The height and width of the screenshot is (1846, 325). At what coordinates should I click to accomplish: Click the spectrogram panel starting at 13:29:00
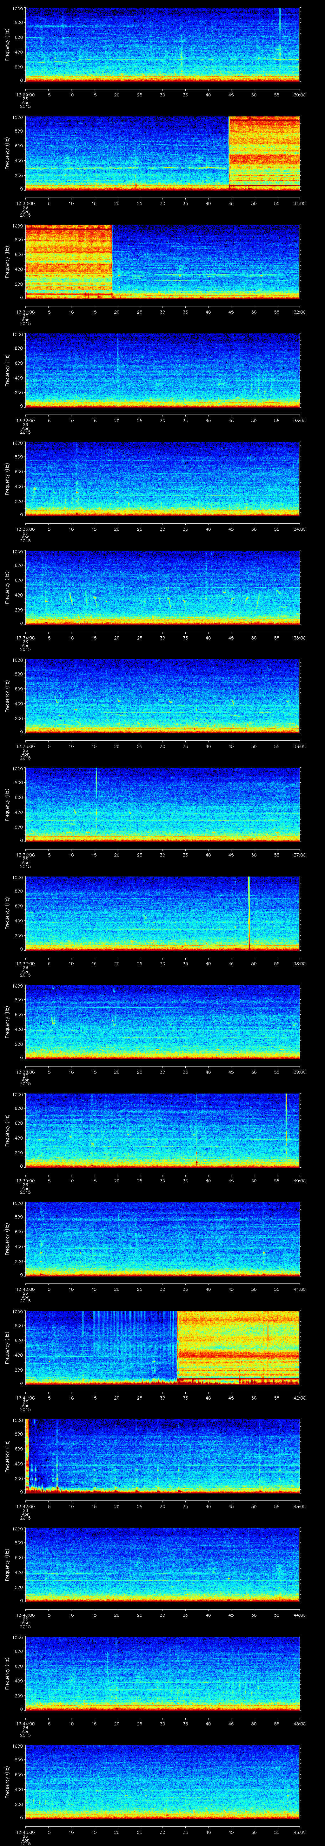pos(163,45)
